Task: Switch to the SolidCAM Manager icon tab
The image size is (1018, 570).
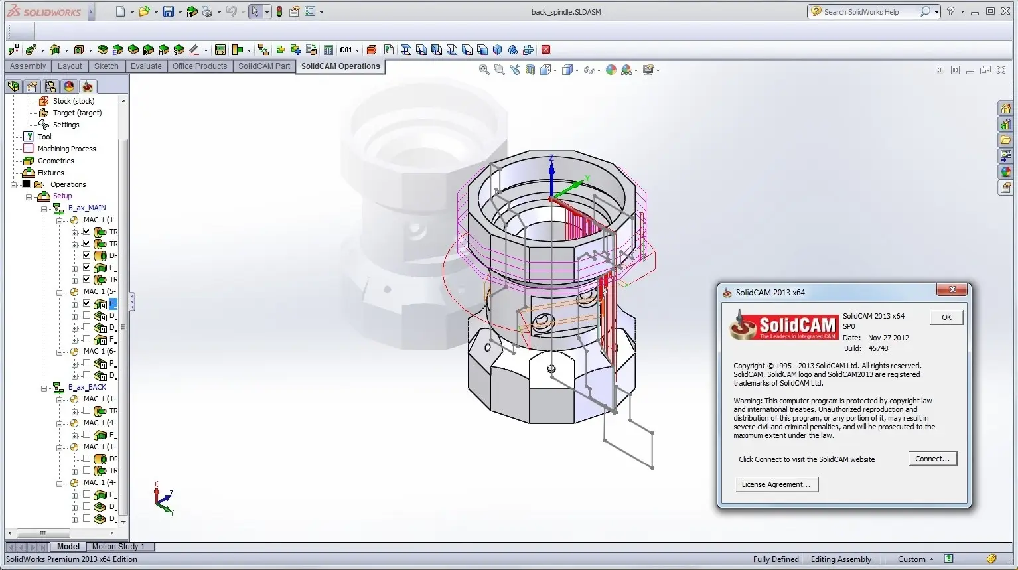Action: tap(88, 86)
